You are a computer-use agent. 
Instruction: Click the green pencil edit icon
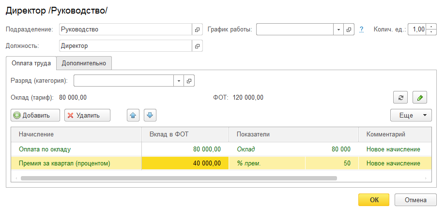(x=419, y=98)
